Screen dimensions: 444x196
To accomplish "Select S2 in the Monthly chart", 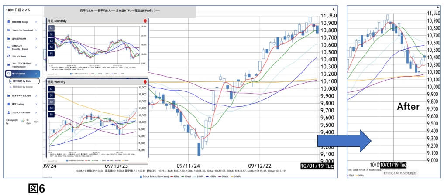I will click(51, 34).
